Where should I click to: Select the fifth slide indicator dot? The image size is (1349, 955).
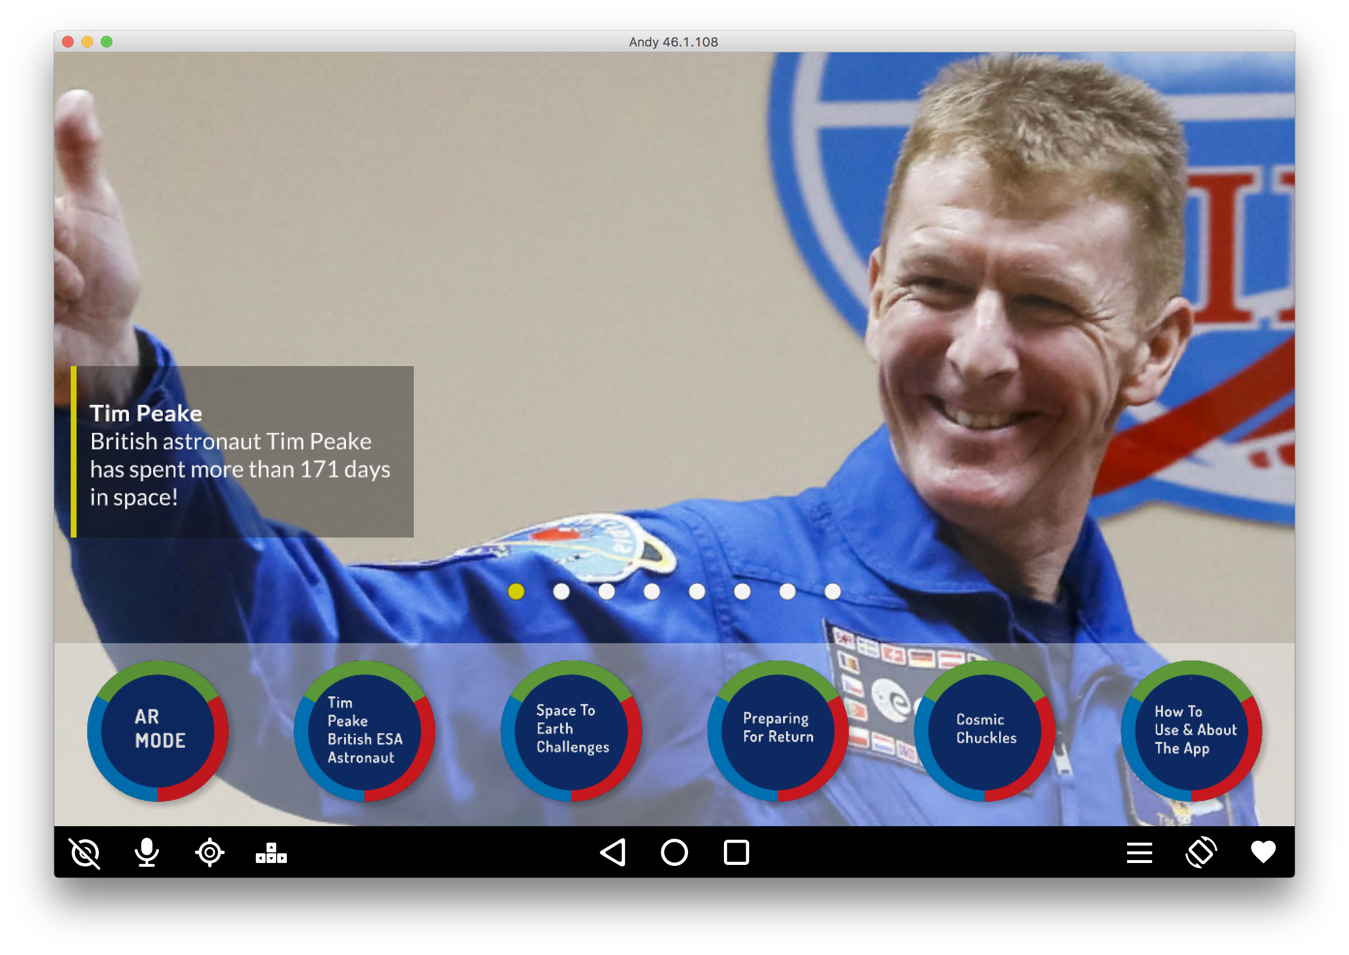tap(697, 592)
